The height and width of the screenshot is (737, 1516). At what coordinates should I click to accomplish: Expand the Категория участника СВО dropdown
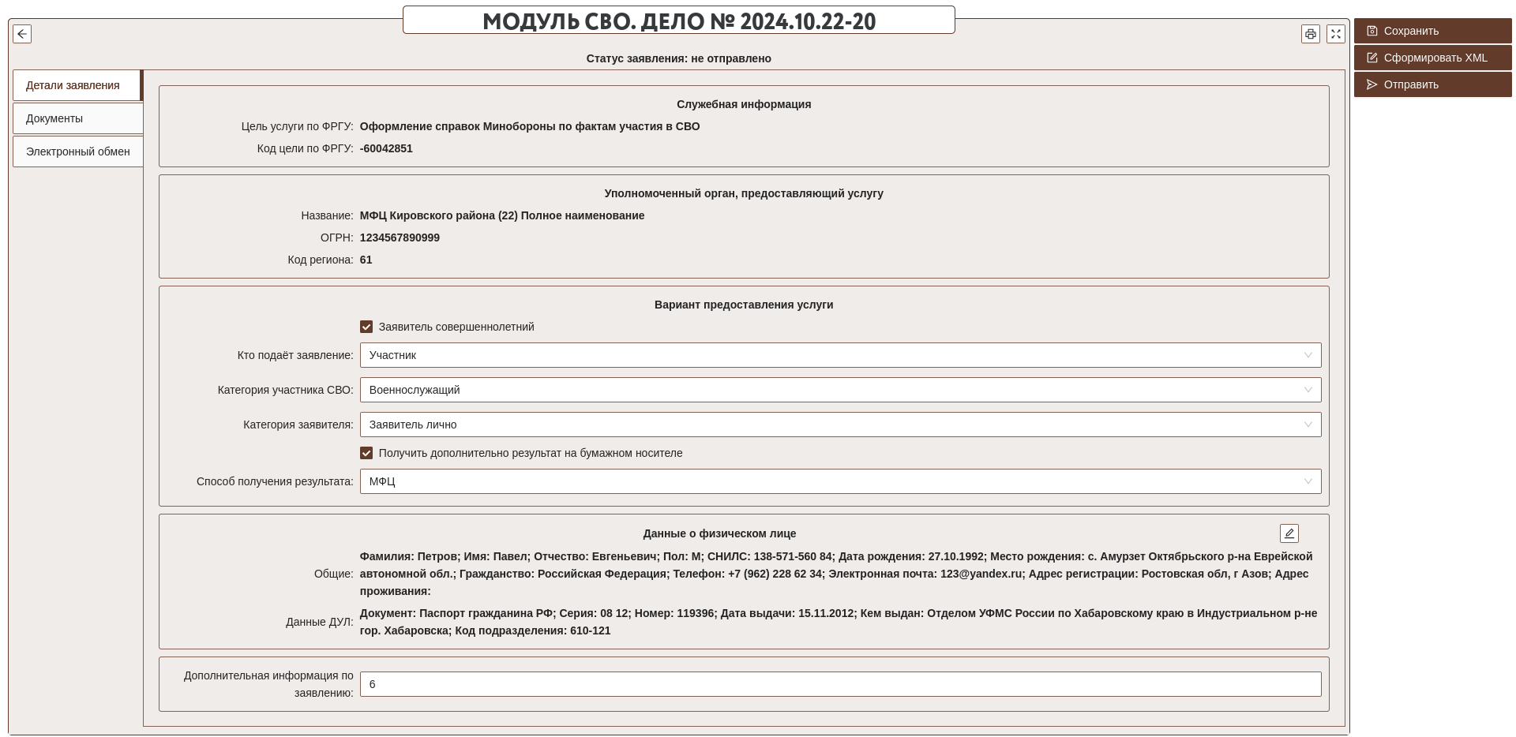pyautogui.click(x=840, y=390)
